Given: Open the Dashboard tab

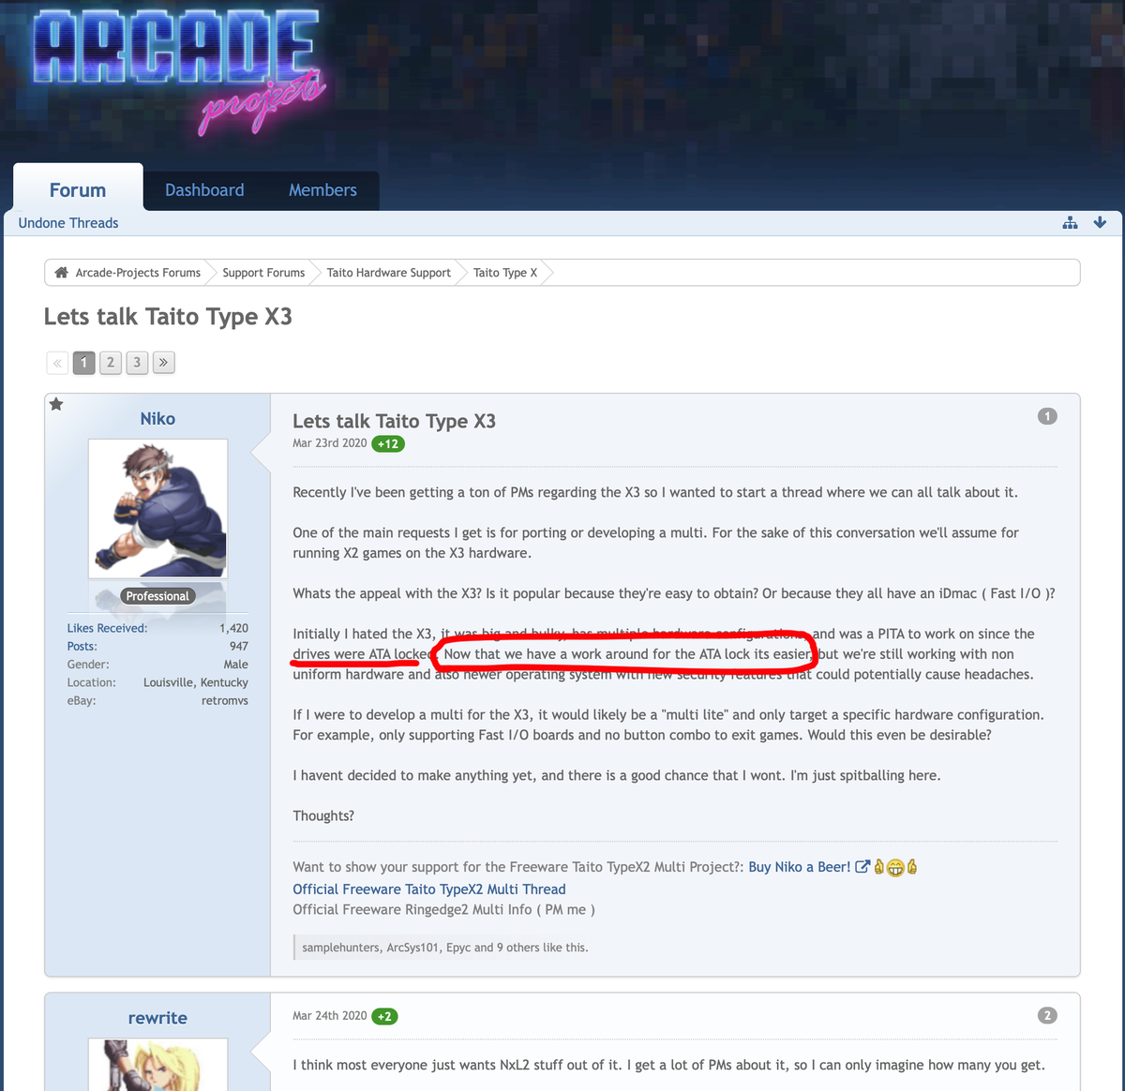Looking at the screenshot, I should [x=204, y=190].
